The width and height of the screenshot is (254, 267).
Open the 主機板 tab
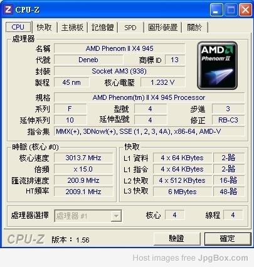(72, 28)
